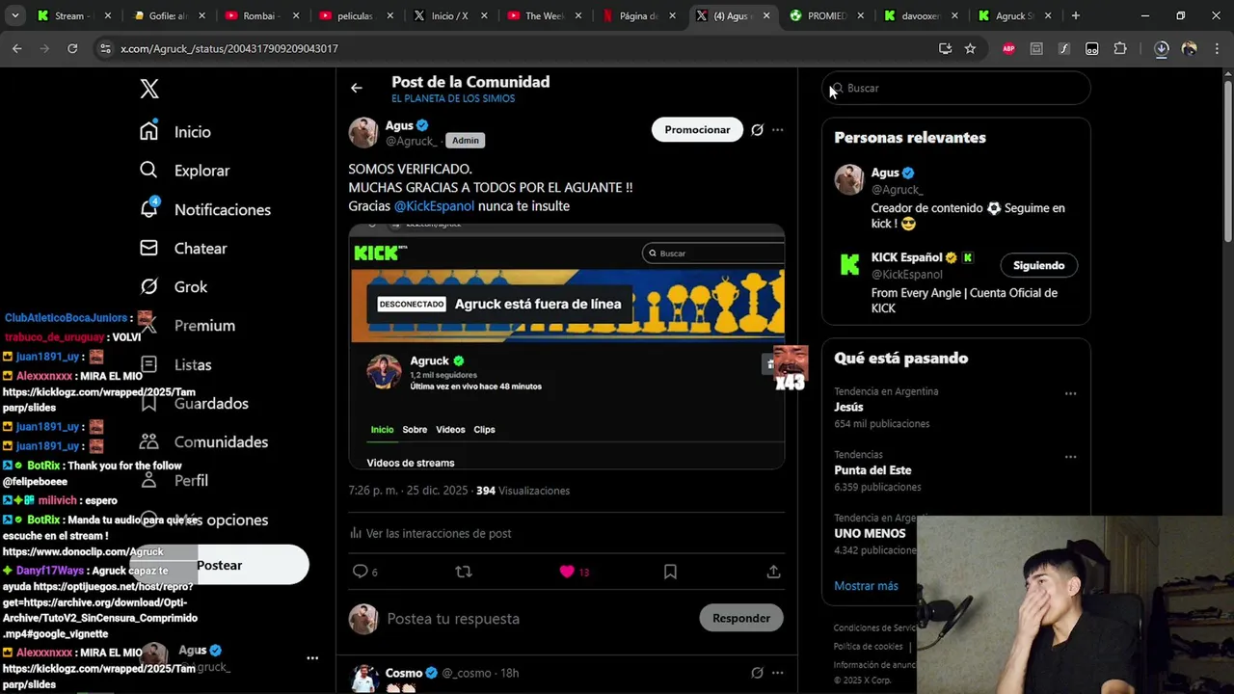Open the Chrome three-dot menu
This screenshot has height=694, width=1234.
click(1216, 48)
